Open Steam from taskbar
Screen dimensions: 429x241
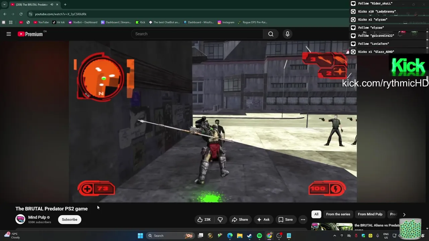[x=249, y=236]
